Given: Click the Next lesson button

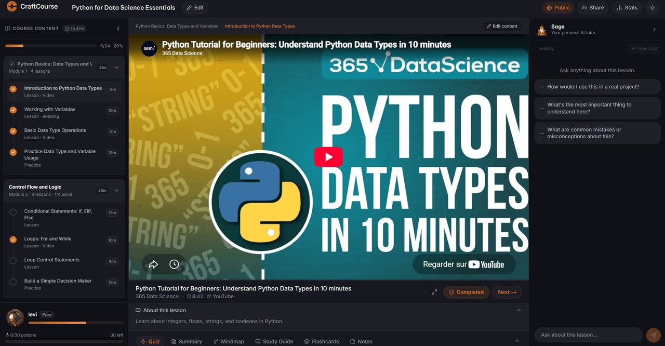Looking at the screenshot, I should [x=507, y=292].
